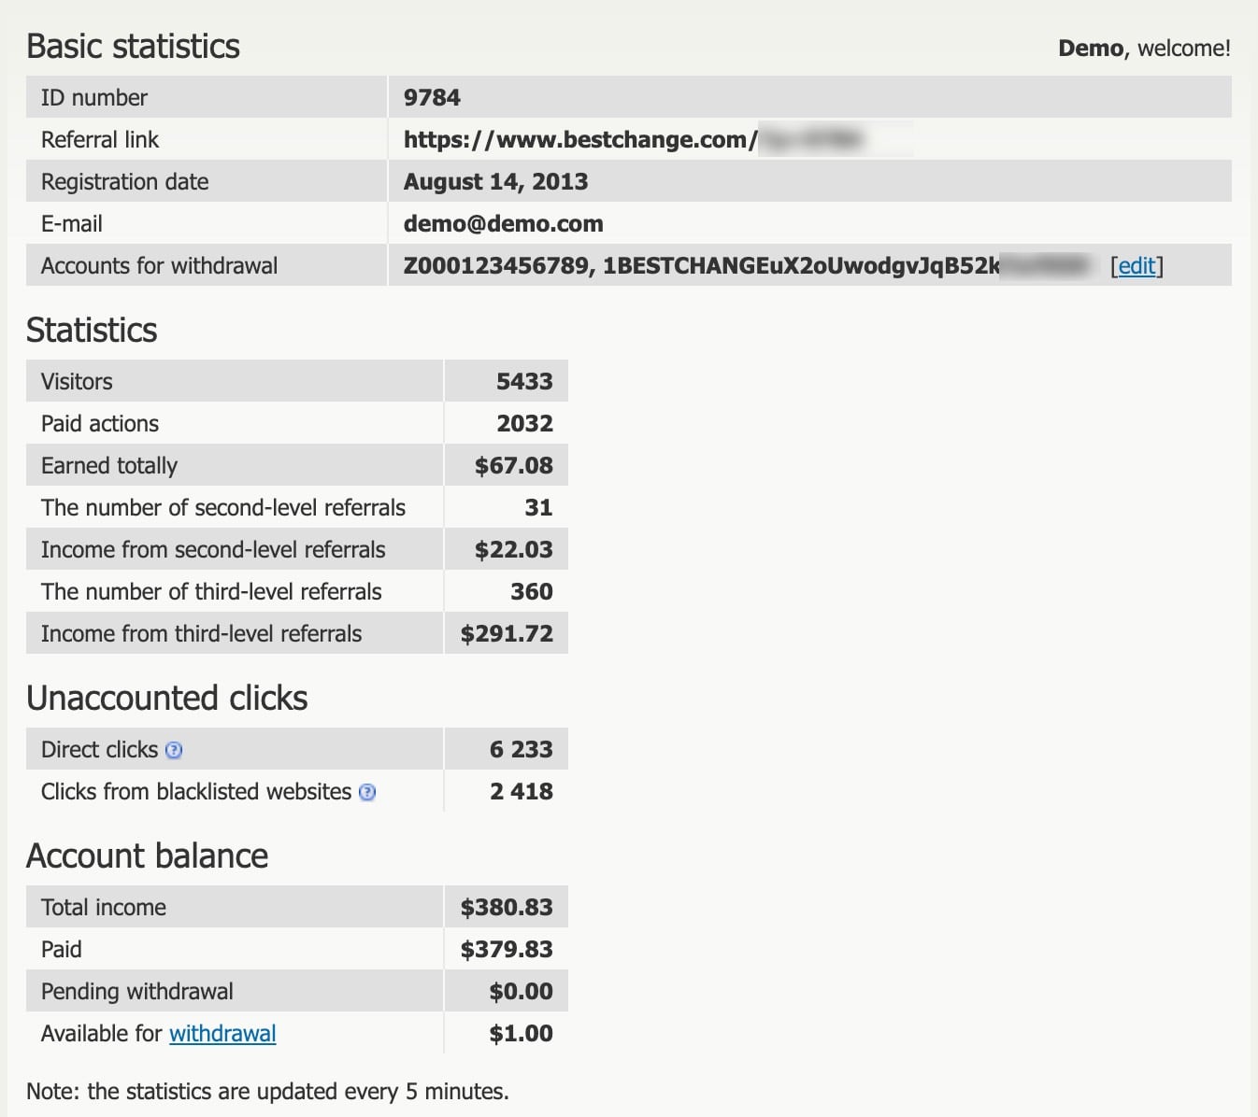Image resolution: width=1258 pixels, height=1117 pixels.
Task: Follow the withdrawal link in Account balance
Action: coord(222,1034)
